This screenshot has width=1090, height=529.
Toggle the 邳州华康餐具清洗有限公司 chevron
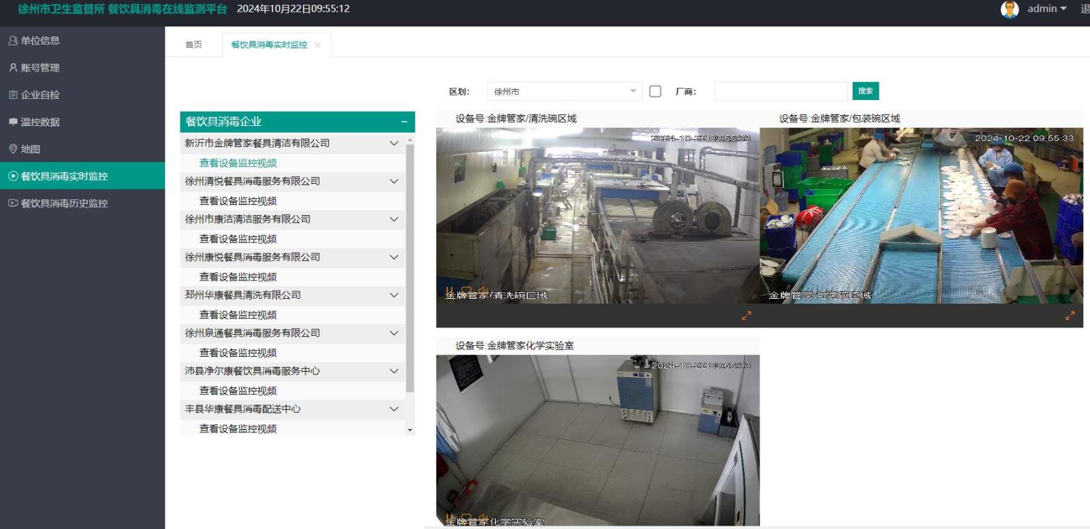394,295
